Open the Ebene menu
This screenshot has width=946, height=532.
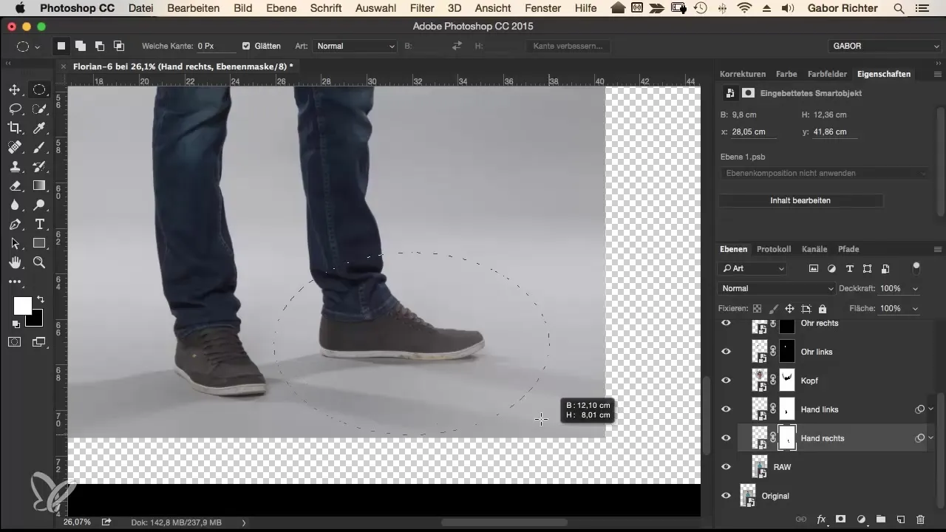pyautogui.click(x=282, y=8)
